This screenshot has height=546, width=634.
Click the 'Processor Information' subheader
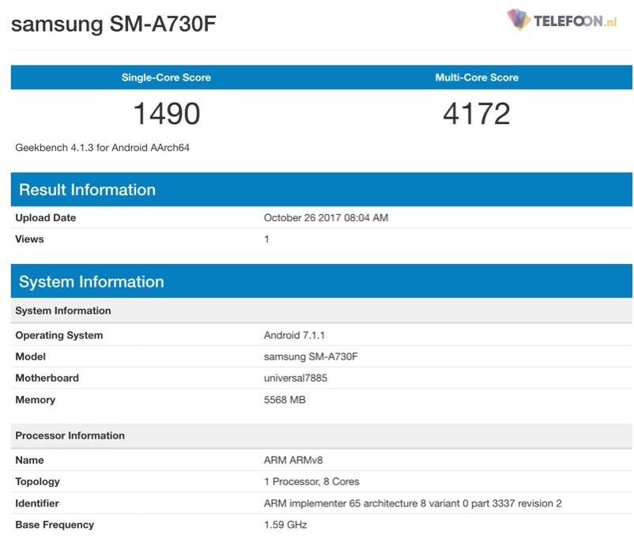(x=322, y=435)
